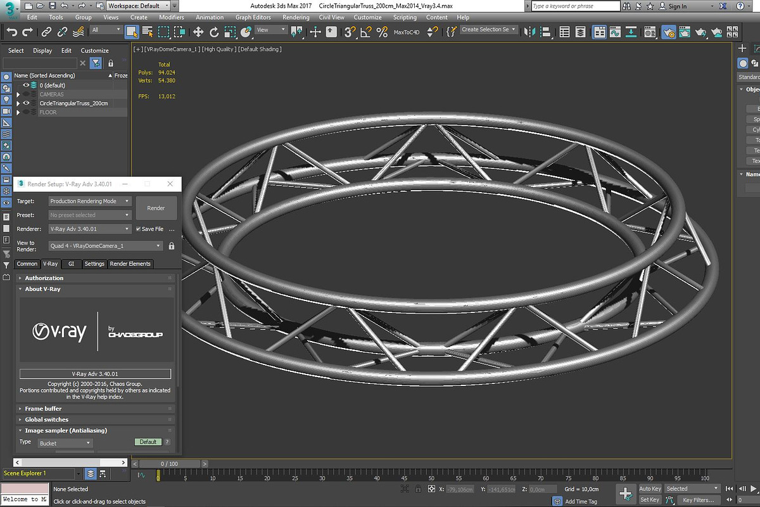Click the Set Key button

[650, 499]
